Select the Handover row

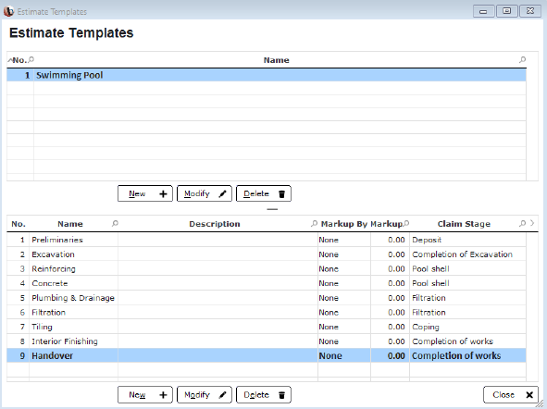click(x=267, y=355)
